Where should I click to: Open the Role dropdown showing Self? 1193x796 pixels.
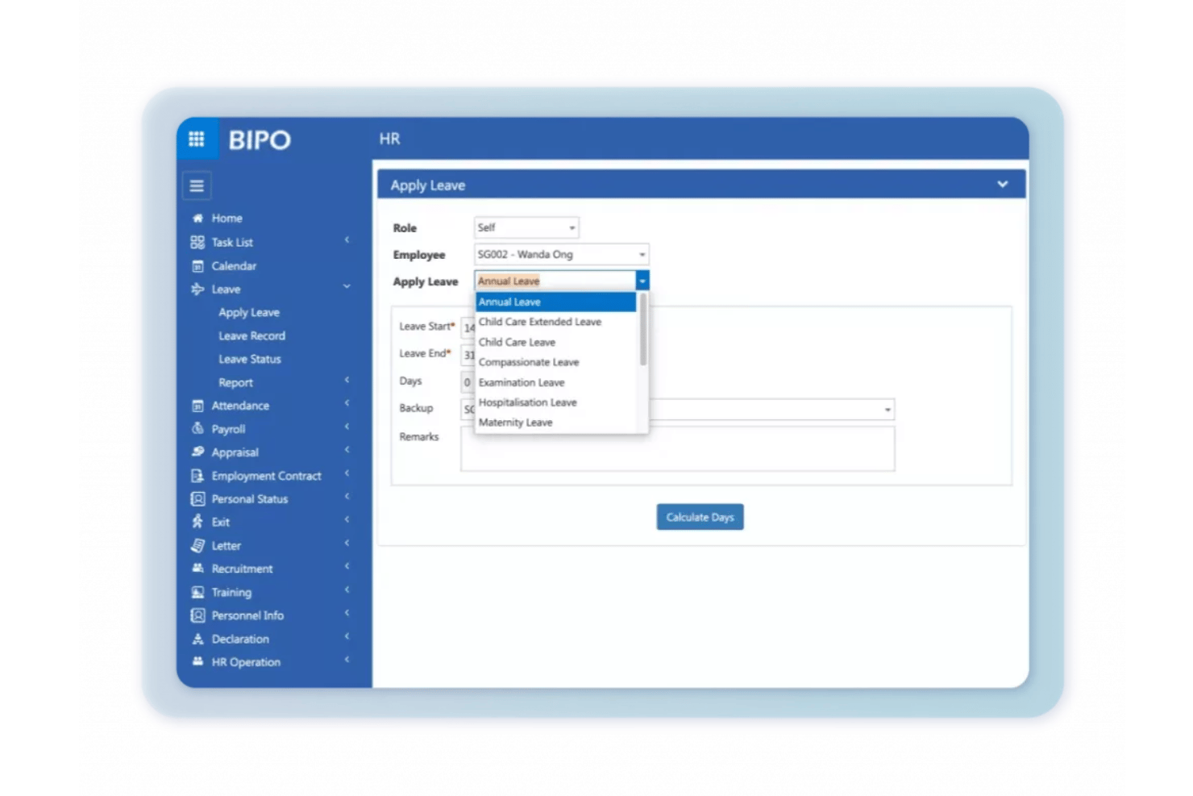coord(526,227)
